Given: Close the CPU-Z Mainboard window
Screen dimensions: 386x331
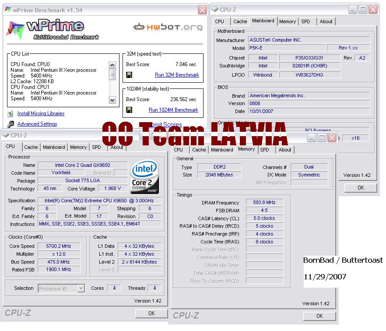Looking at the screenshot, I should (373, 10).
